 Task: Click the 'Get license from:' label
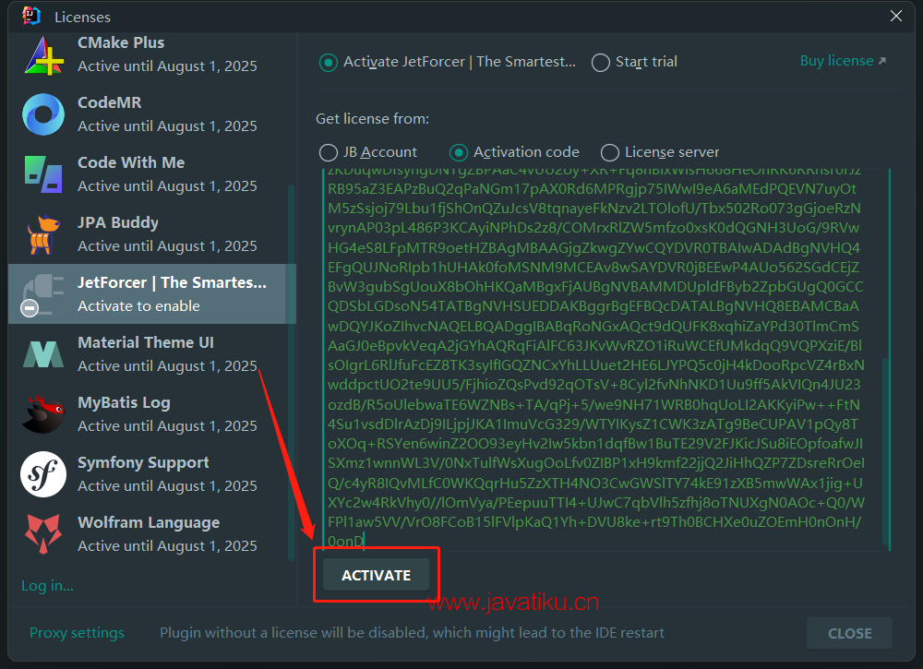tap(373, 119)
